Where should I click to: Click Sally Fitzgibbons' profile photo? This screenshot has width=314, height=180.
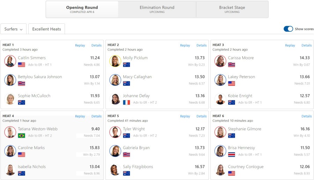pyautogui.click(x=115, y=170)
